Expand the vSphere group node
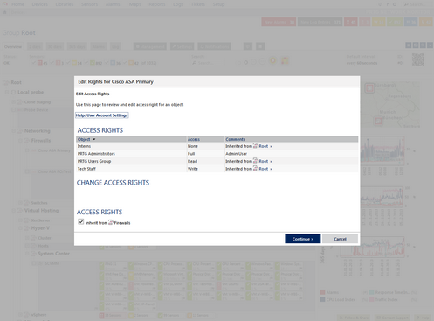434x321 pixels. coord(20,315)
